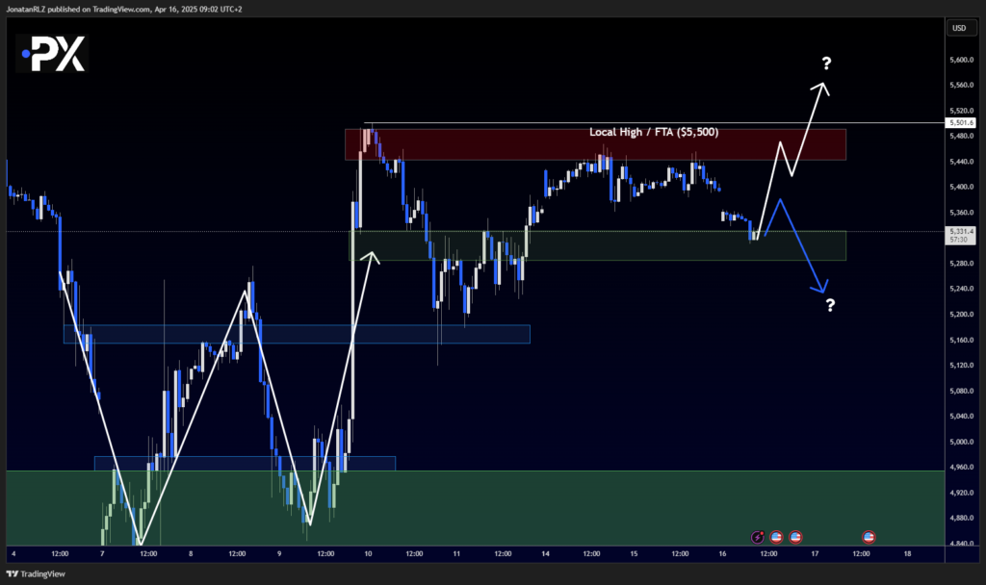
Task: Click date 14 on the time axis
Action: point(545,553)
